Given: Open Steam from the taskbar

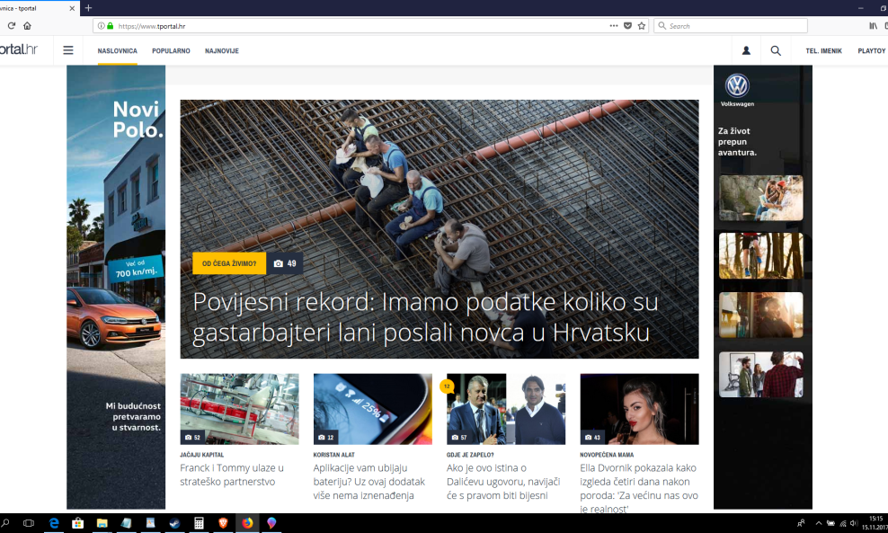Looking at the screenshot, I should pos(174,523).
